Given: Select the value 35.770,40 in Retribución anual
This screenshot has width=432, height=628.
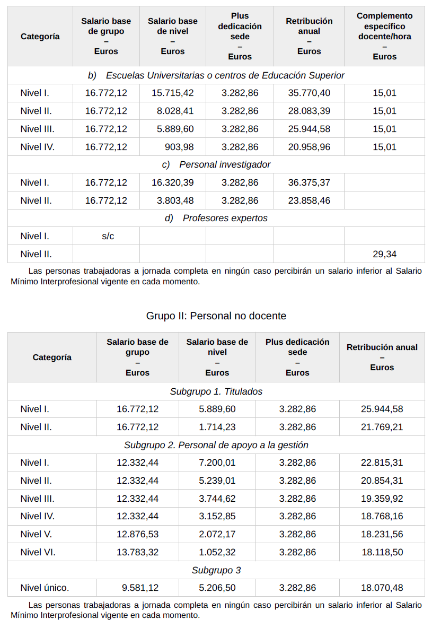Looking at the screenshot, I should [309, 93].
